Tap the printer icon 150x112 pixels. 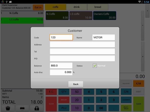[x=22, y=108]
